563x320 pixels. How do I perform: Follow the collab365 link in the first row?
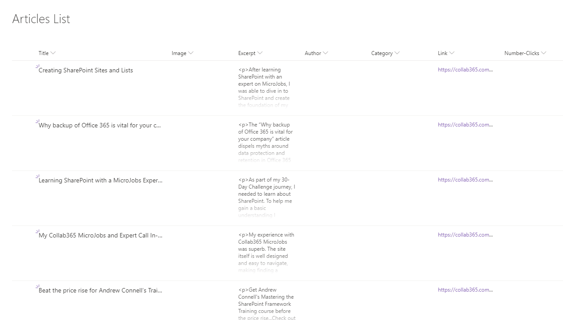pos(465,70)
